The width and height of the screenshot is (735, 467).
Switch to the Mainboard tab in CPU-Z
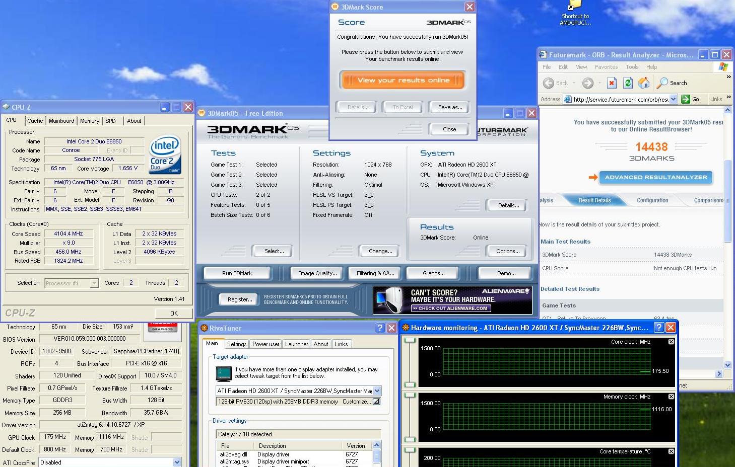pos(61,121)
